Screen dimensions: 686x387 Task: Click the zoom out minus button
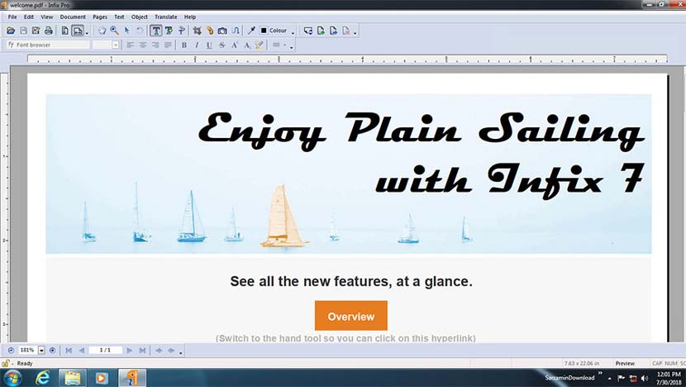[x=11, y=351]
